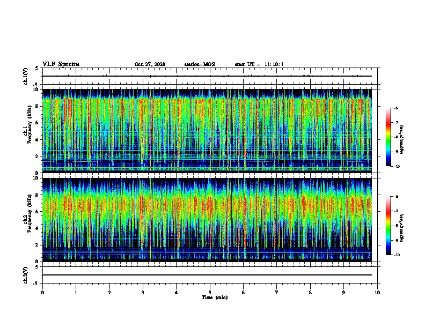Click the 'ch.1(V)' axis label
Viewport: 425px width, 328px height.
[26, 76]
